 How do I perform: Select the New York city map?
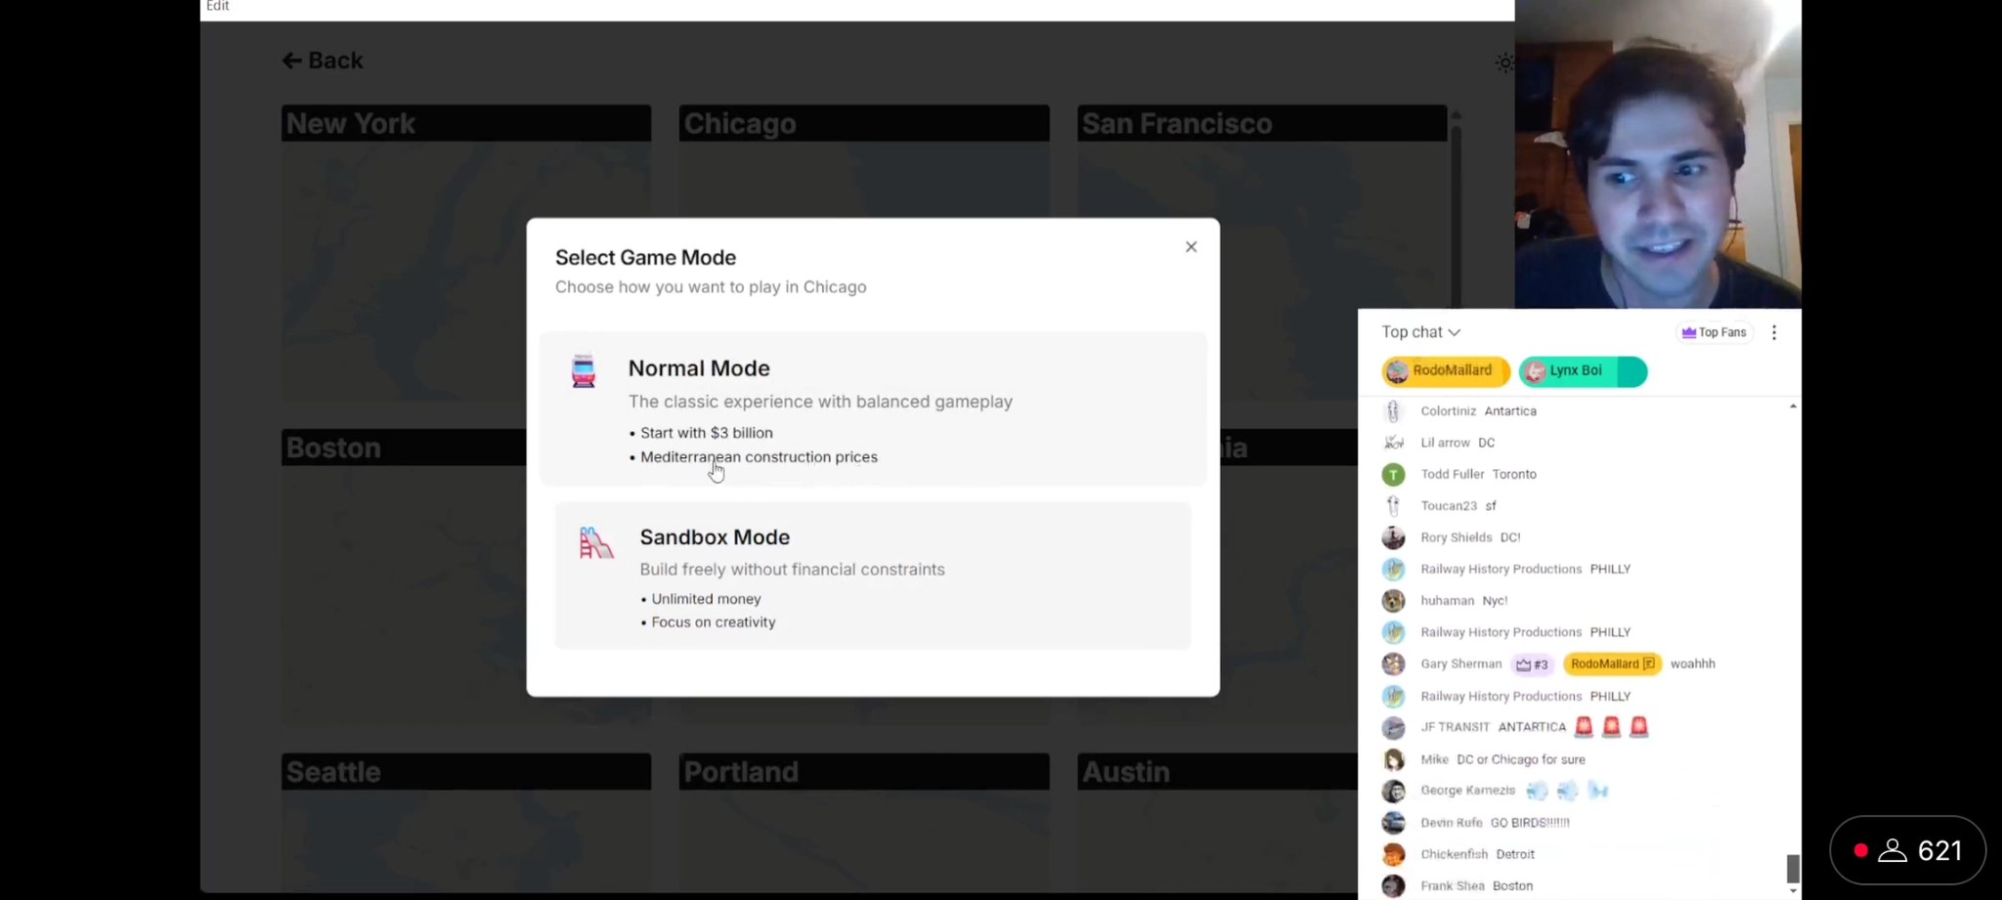pos(466,252)
